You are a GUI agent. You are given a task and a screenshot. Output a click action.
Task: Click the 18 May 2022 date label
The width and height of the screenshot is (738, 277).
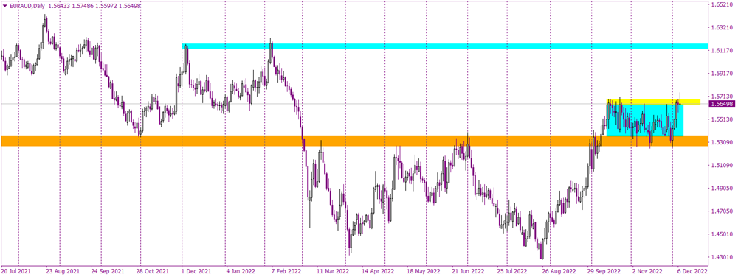point(423,271)
